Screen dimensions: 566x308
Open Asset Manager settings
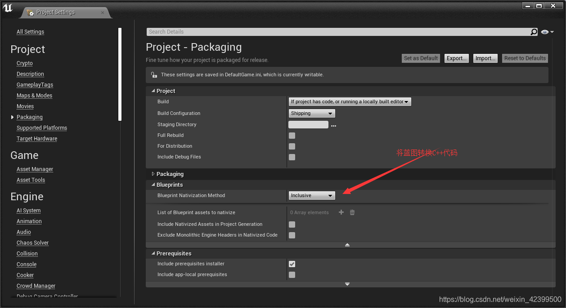point(35,169)
